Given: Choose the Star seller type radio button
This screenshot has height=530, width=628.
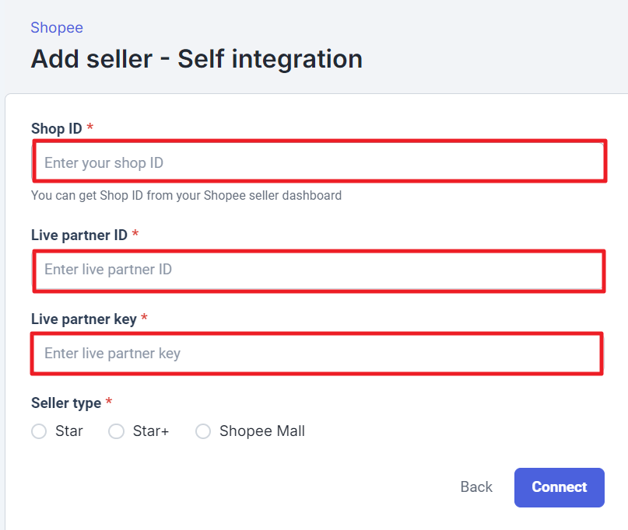Looking at the screenshot, I should tap(39, 431).
